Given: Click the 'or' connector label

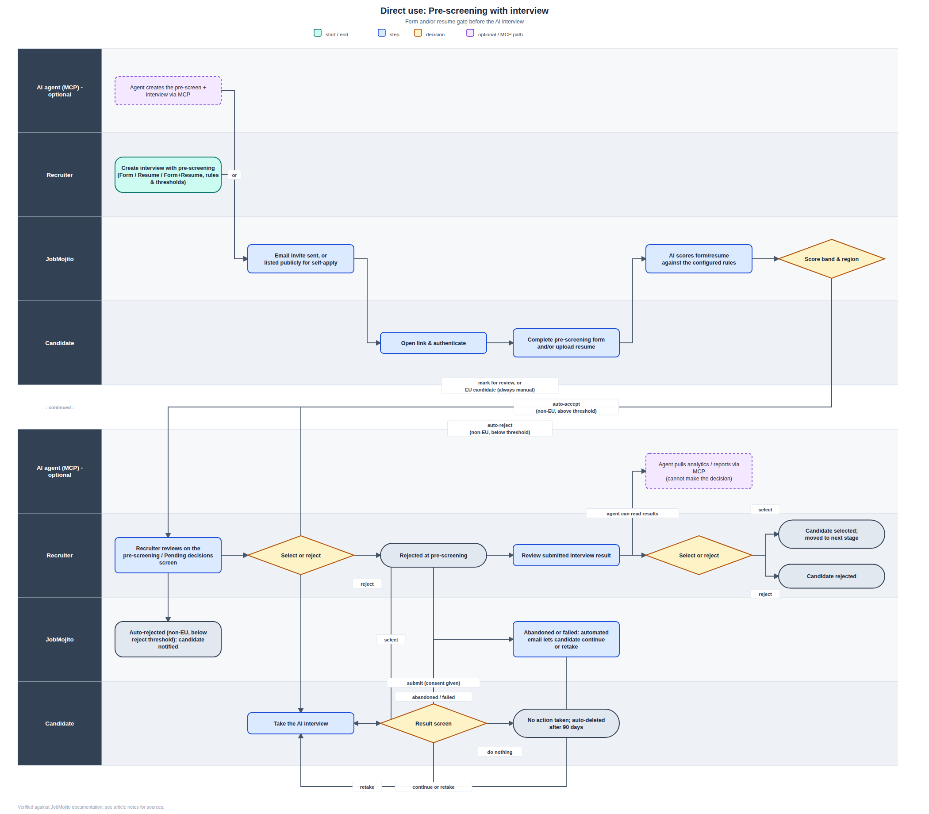Looking at the screenshot, I should pos(234,175).
